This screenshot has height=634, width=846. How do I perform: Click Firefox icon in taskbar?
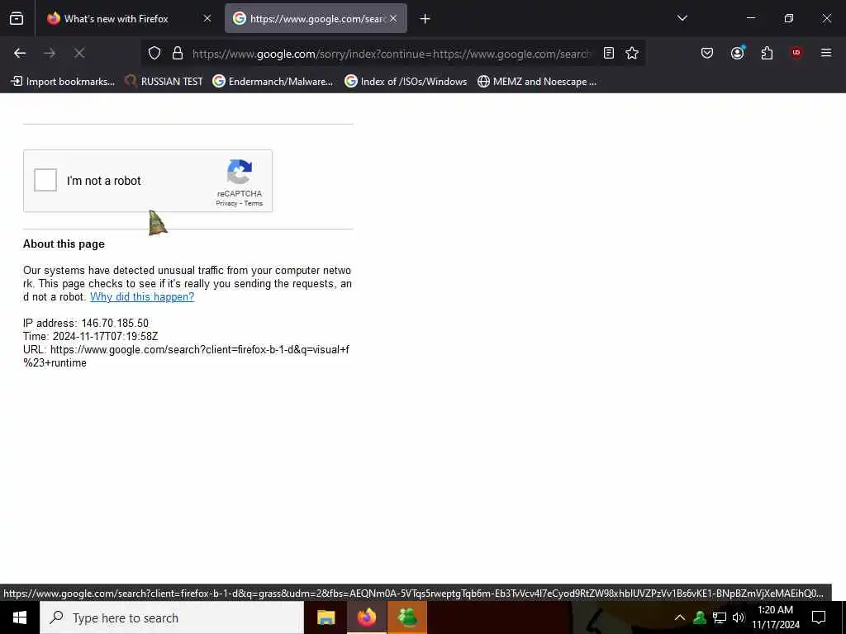click(366, 617)
